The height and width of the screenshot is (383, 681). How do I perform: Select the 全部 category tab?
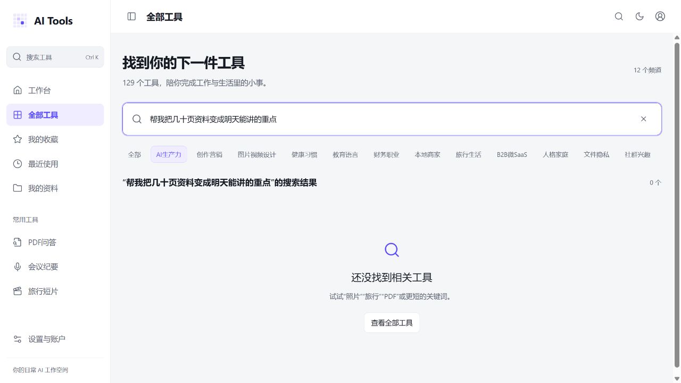(x=135, y=155)
